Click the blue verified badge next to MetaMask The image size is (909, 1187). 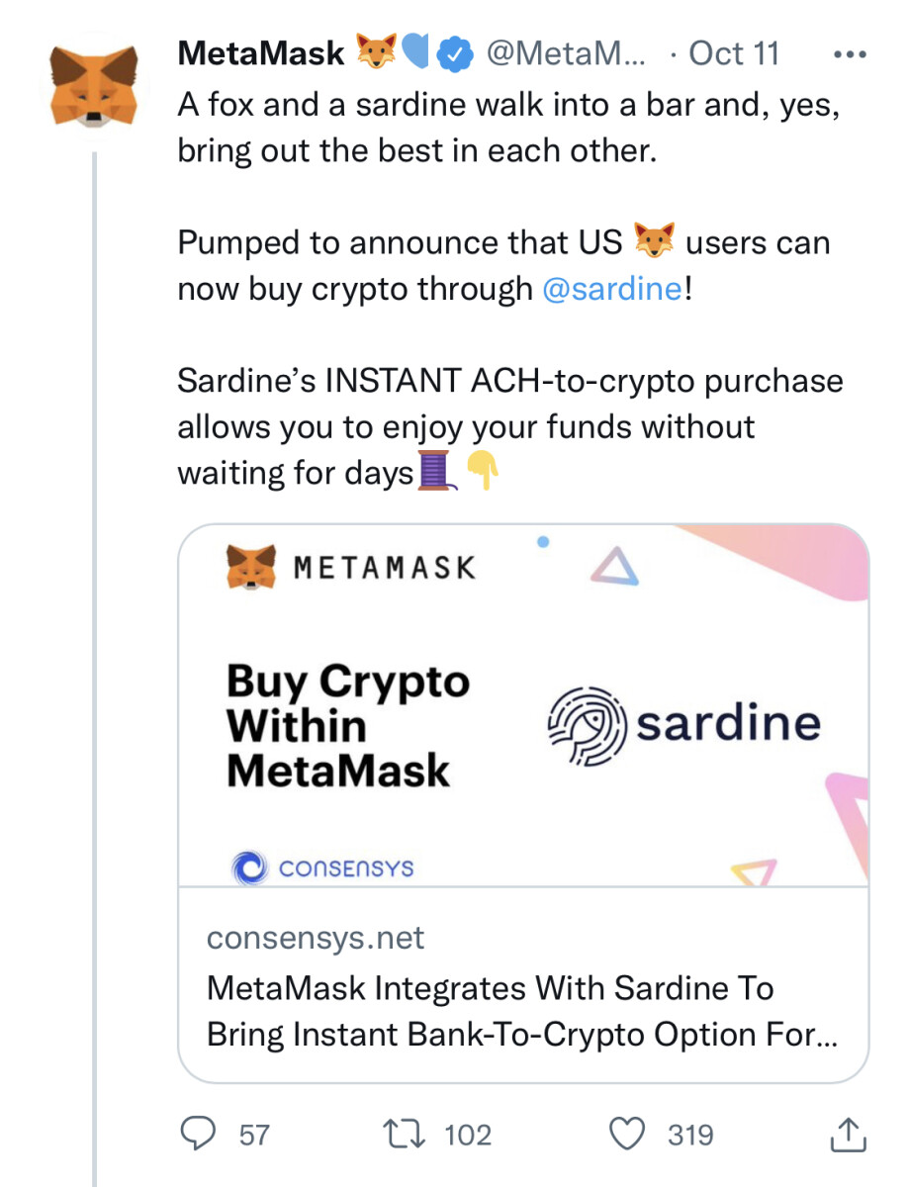point(453,53)
